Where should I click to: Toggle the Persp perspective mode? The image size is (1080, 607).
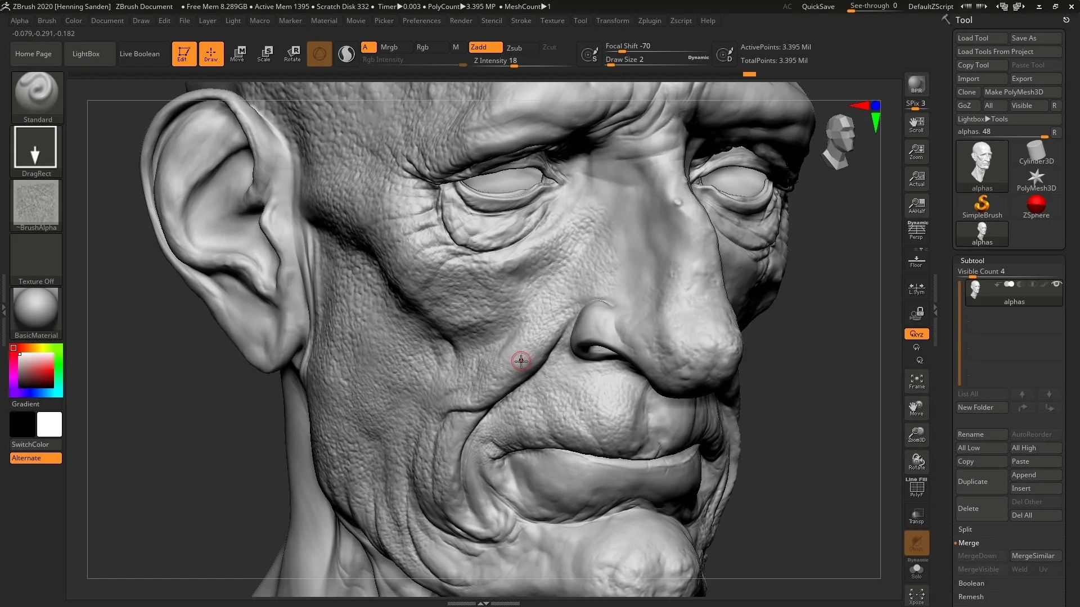click(x=916, y=230)
